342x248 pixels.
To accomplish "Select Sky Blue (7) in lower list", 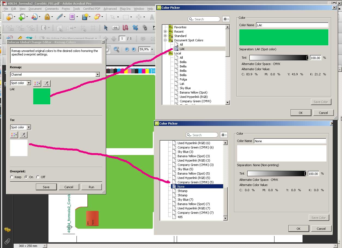I will [185, 200].
